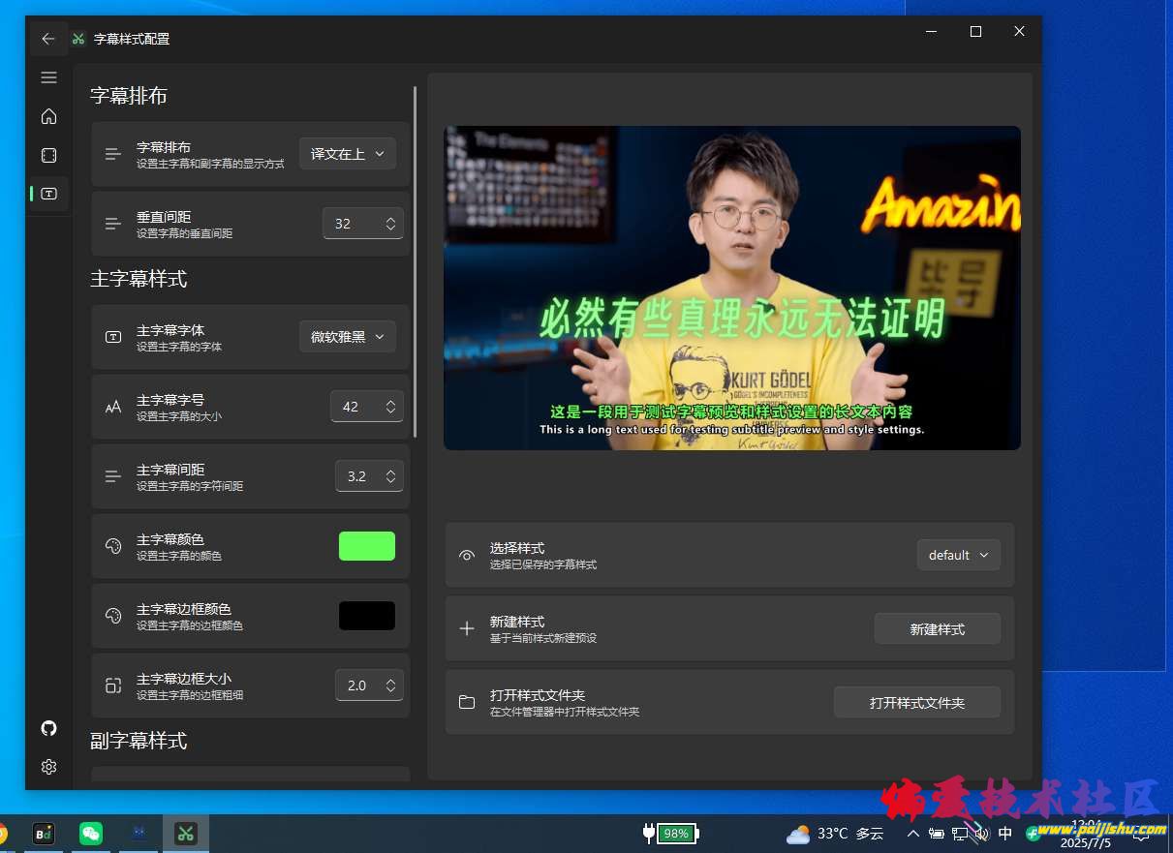This screenshot has height=853, width=1173.
Task: Open the 主字幕字体 font dropdown
Action: tap(347, 337)
